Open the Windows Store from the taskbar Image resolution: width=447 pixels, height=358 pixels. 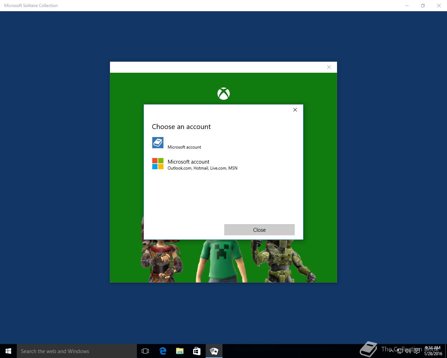[x=197, y=351]
